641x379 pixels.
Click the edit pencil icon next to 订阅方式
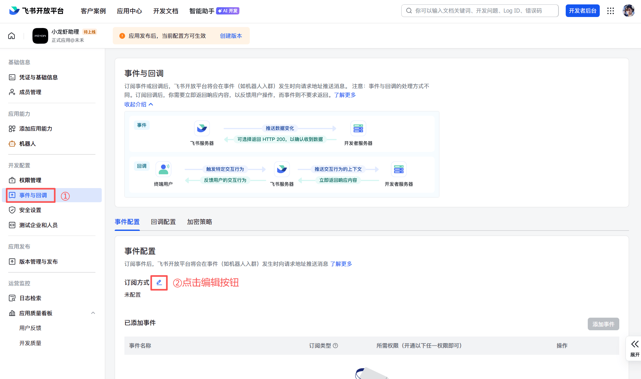point(159,282)
